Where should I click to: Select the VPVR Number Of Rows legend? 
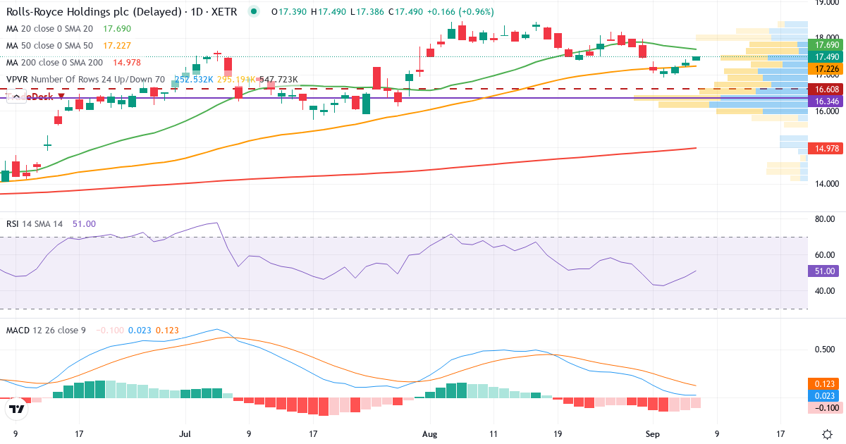pyautogui.click(x=85, y=79)
